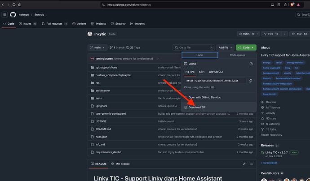Click the Report repository link
The width and height of the screenshot is (310, 181).
[271, 135]
